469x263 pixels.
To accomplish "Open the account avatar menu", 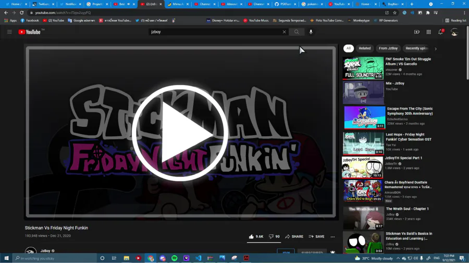I will 454,32.
